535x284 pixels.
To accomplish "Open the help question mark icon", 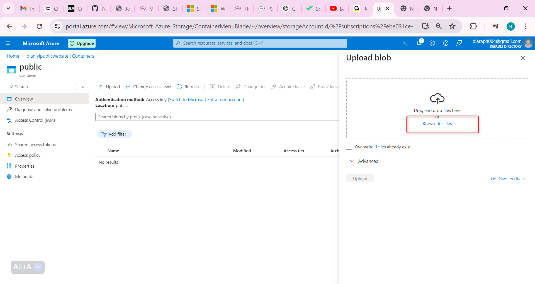I will (x=446, y=43).
